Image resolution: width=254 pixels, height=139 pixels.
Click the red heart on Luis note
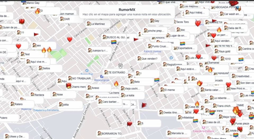click(x=198, y=56)
